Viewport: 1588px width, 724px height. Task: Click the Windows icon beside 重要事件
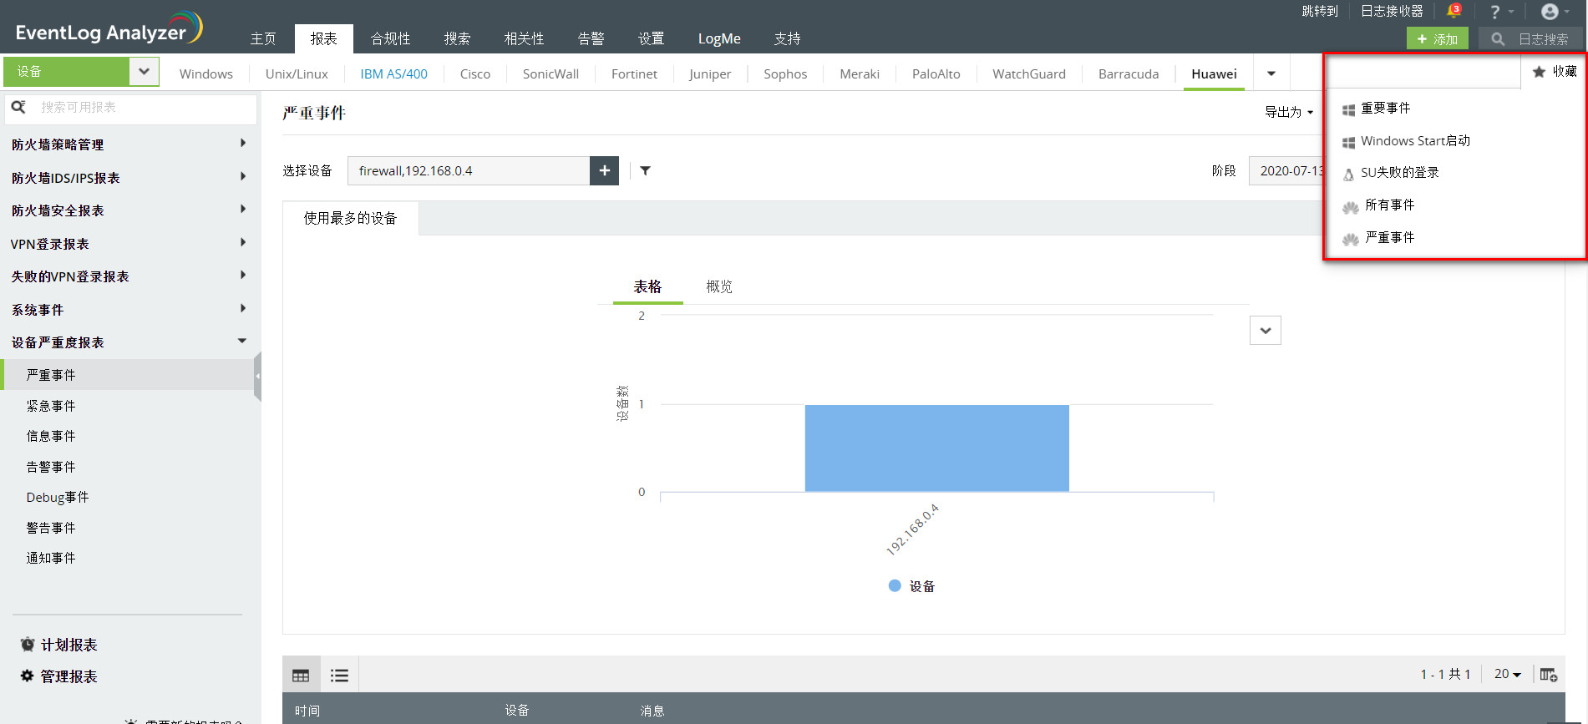pyautogui.click(x=1348, y=109)
